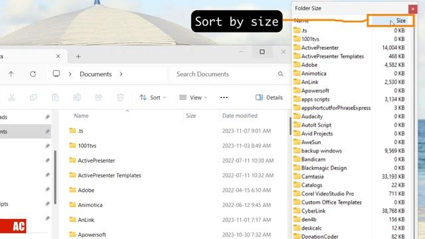Viewport: 425px width, 239px height.
Task: Close the current File Explorer tab
Action: [x=58, y=56]
